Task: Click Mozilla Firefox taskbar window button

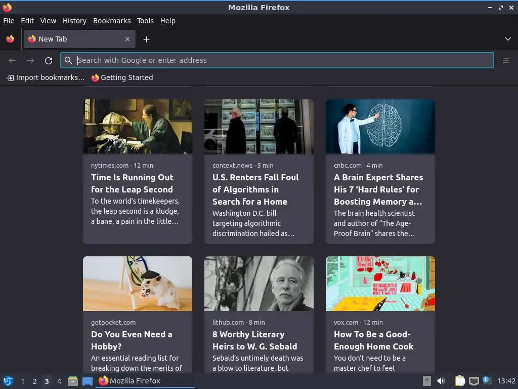Action: pos(145,381)
